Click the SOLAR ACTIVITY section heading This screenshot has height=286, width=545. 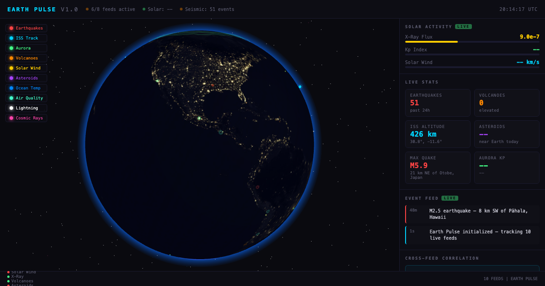coord(429,27)
